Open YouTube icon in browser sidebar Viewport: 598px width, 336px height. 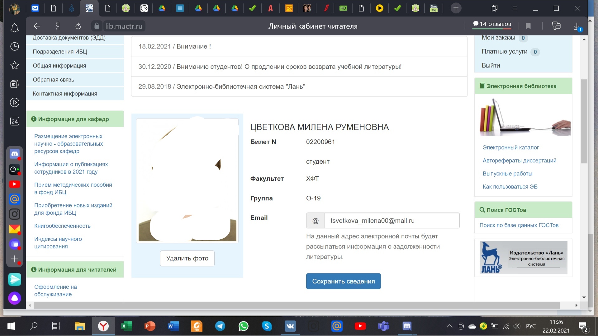pos(14,184)
